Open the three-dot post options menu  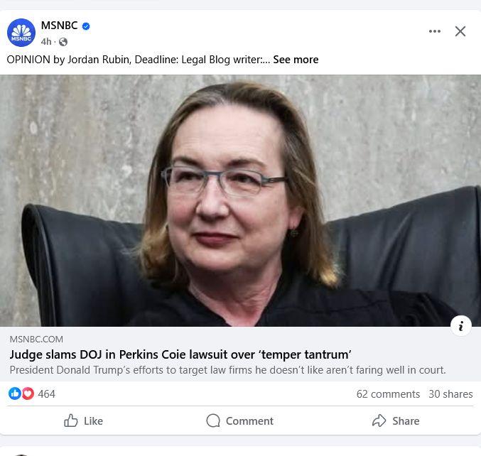[435, 31]
